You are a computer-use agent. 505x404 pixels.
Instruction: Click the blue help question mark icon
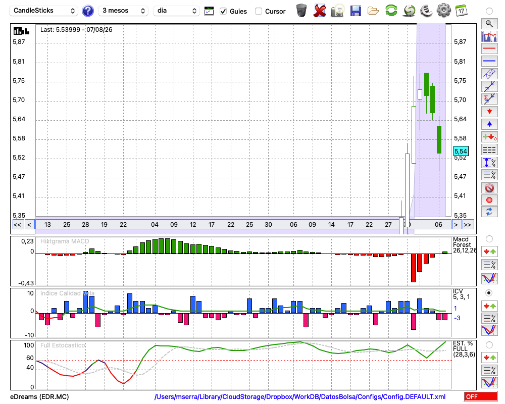coord(87,11)
